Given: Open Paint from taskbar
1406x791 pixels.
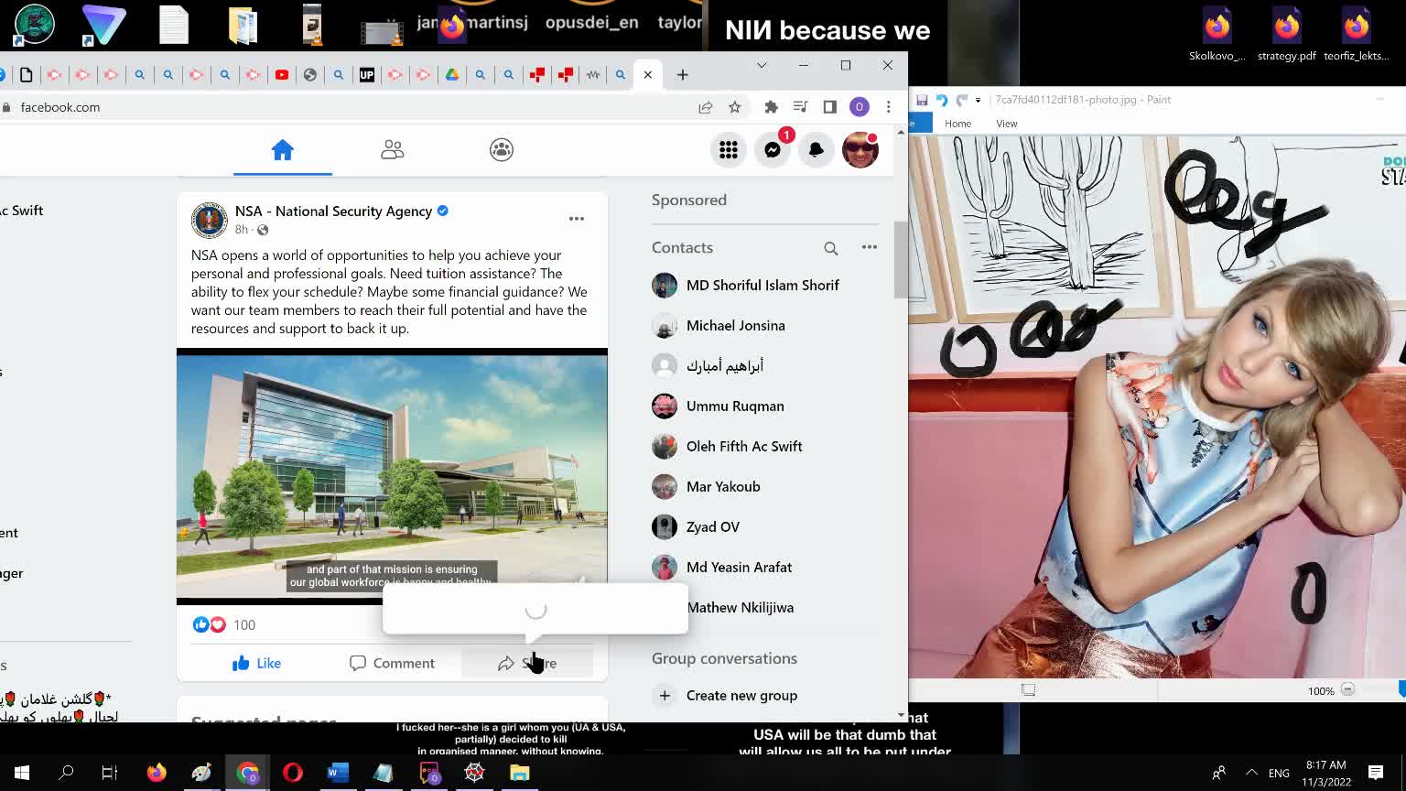Looking at the screenshot, I should coord(201,773).
